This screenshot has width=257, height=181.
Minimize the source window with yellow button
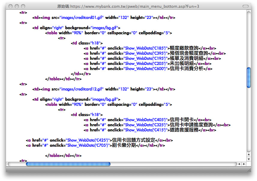pyautogui.click(x=16, y=6)
